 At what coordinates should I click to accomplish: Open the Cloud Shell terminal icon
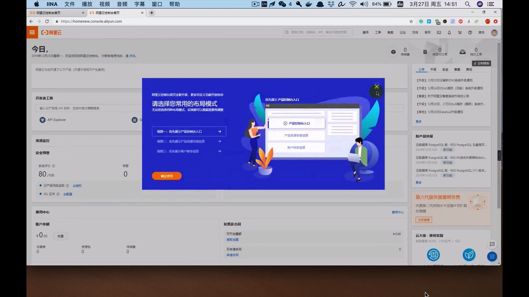coord(439,32)
